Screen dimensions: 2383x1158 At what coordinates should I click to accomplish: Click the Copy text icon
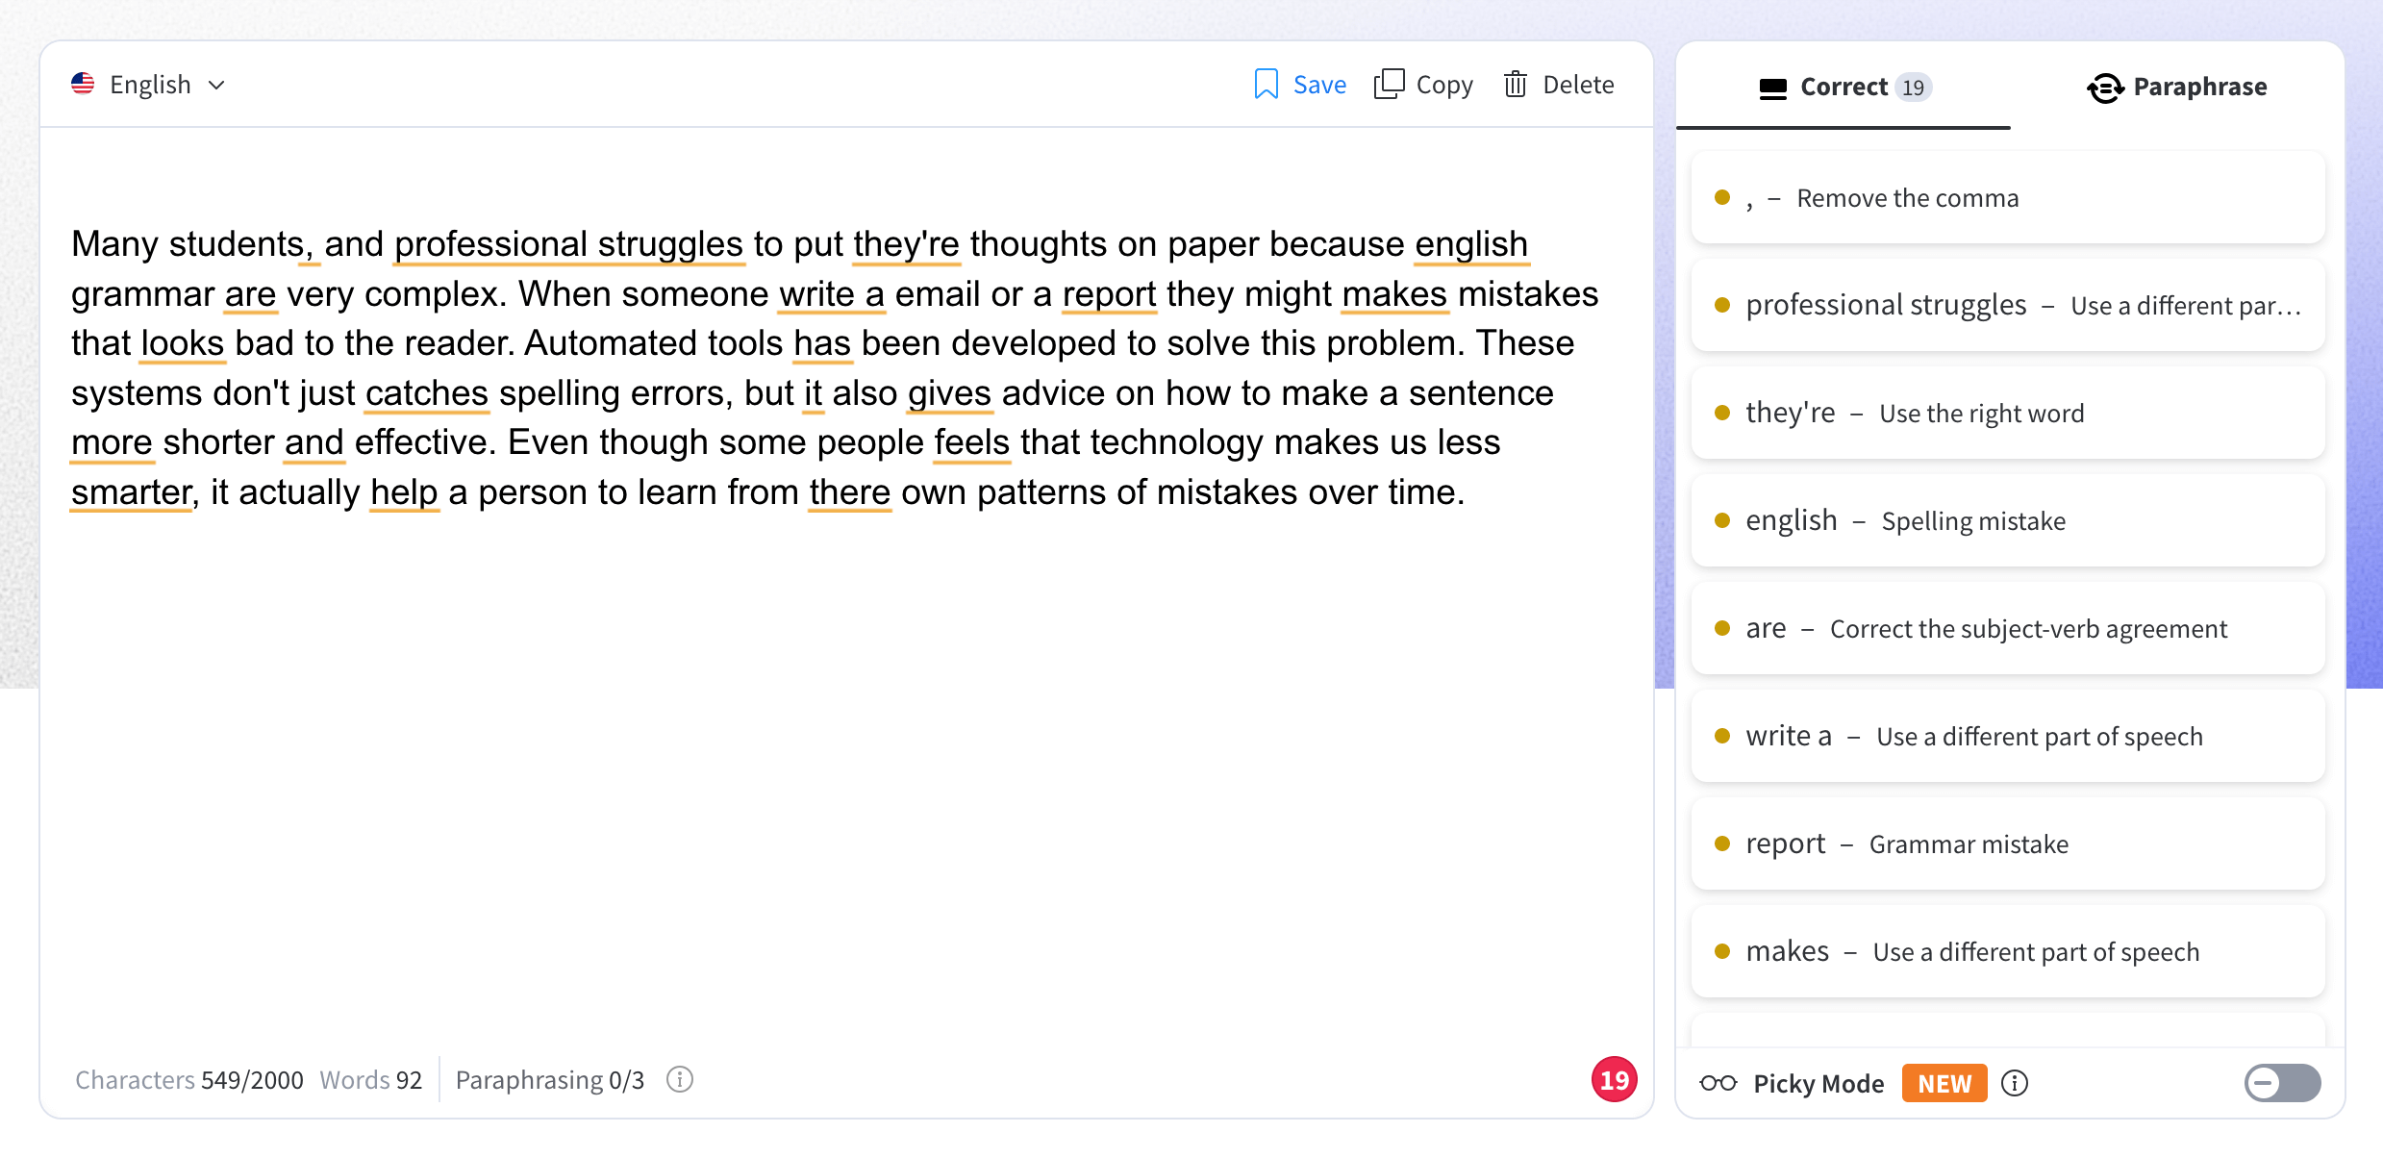(1389, 85)
